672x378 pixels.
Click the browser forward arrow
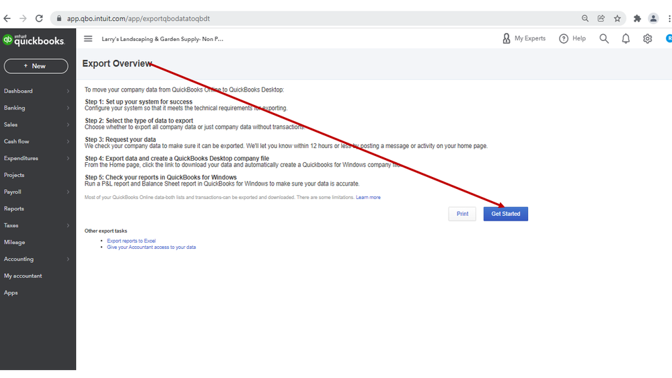coord(23,18)
